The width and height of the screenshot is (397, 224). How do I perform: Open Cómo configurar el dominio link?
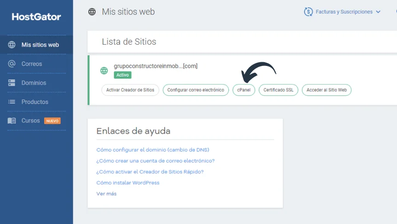tap(153, 150)
